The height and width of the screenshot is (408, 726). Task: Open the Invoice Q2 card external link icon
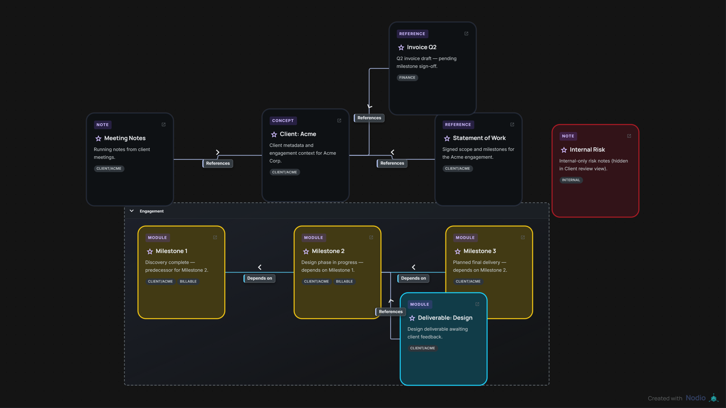(466, 33)
